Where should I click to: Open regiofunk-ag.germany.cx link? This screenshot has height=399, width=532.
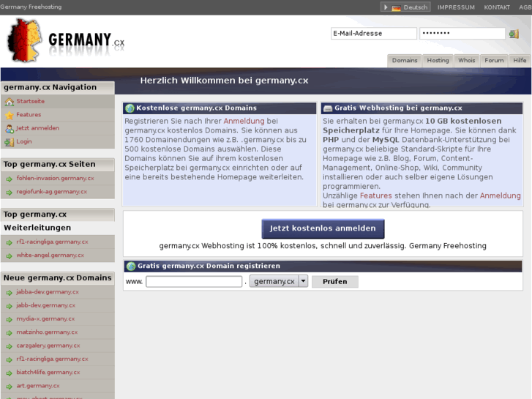pyautogui.click(x=51, y=192)
